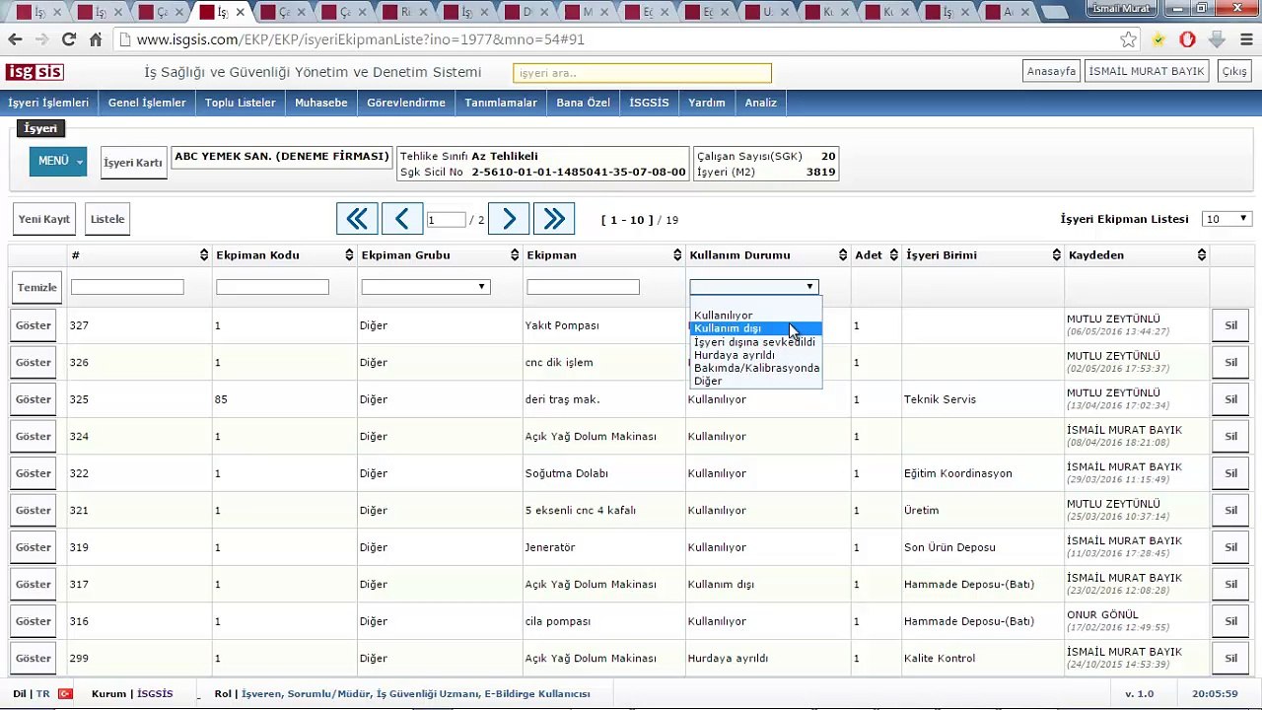The width and height of the screenshot is (1262, 710).
Task: Open the Ekipman Grubu filter dropdown
Action: (425, 287)
